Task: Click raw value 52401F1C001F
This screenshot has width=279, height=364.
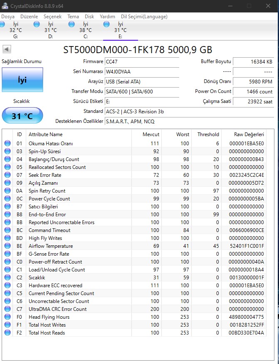Action: pyautogui.click(x=247, y=246)
